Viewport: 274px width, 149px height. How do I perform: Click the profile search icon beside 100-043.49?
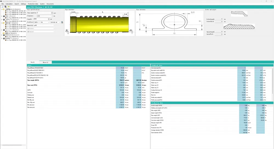pyautogui.click(x=62, y=22)
